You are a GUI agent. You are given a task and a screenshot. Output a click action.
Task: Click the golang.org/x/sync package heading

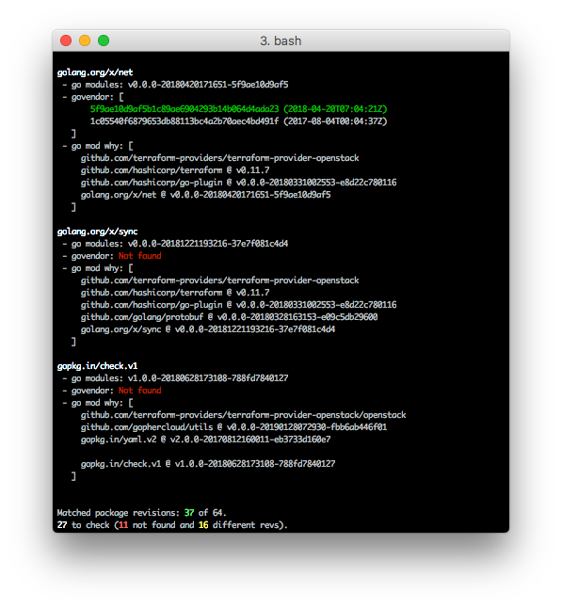tap(97, 232)
